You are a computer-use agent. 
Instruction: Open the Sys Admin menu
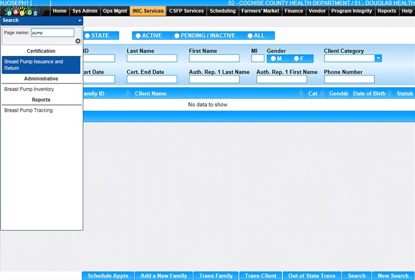click(x=85, y=11)
